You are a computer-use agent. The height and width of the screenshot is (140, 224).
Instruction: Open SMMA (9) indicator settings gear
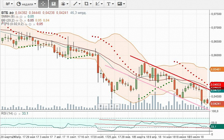[21, 16]
